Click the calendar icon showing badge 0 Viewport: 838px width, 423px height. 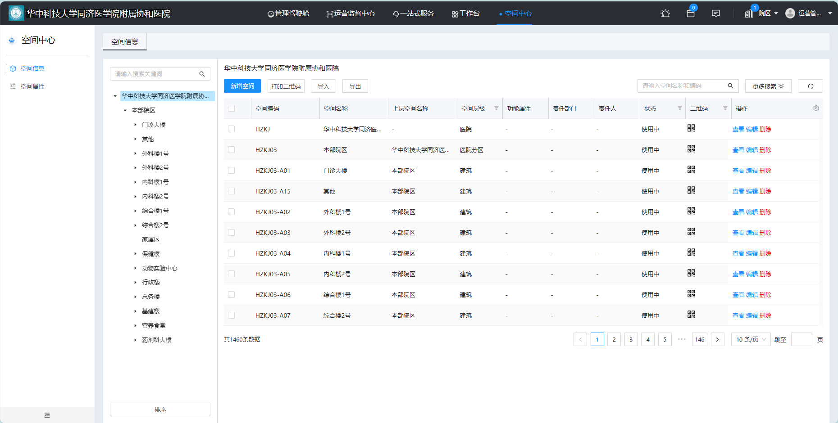pos(691,13)
